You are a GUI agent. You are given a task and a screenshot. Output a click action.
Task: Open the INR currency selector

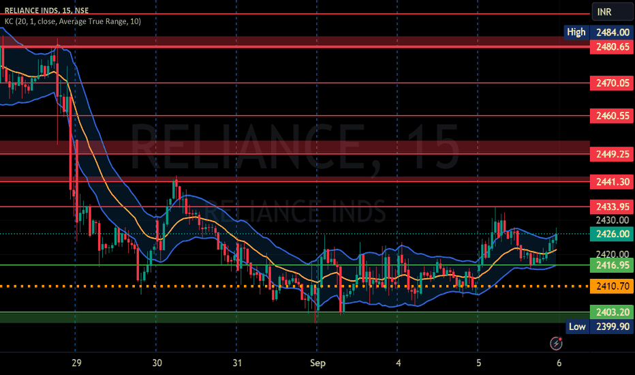coord(613,12)
